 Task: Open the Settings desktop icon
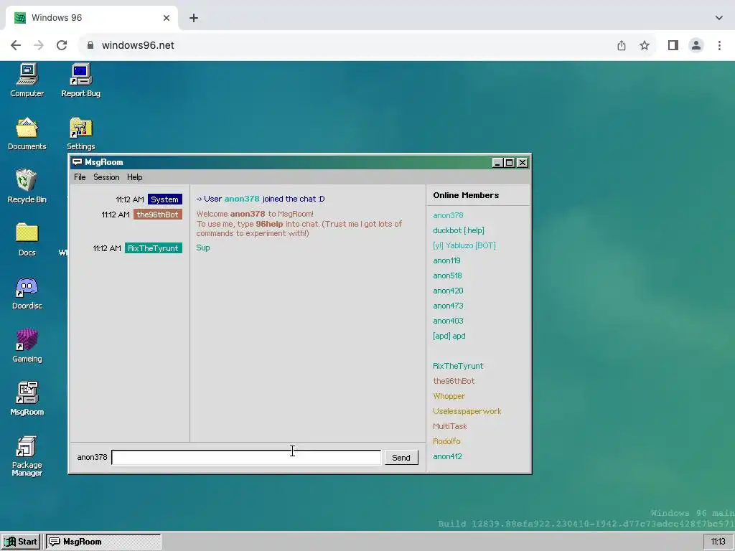click(80, 133)
